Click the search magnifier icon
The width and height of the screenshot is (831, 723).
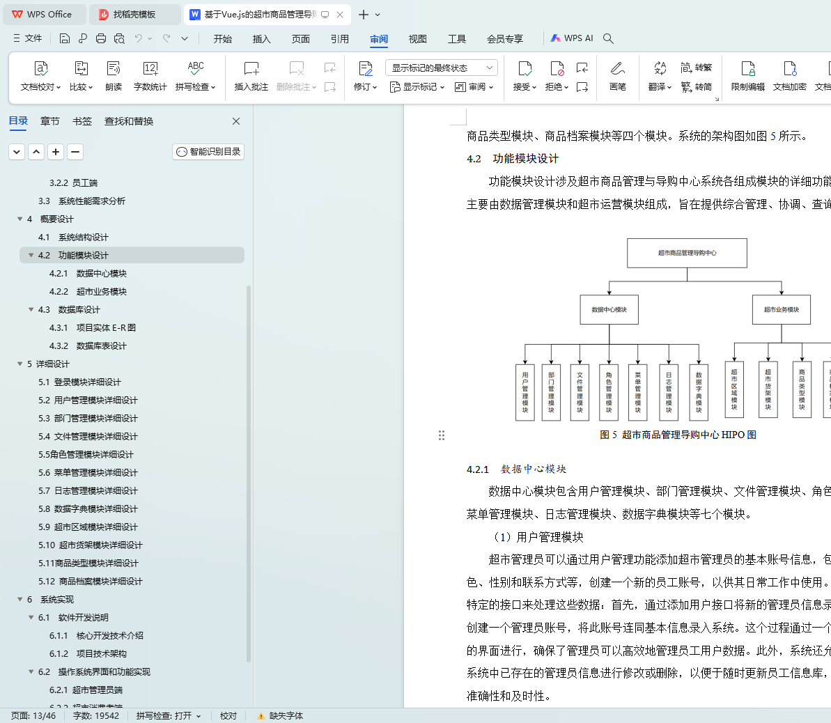pos(608,38)
